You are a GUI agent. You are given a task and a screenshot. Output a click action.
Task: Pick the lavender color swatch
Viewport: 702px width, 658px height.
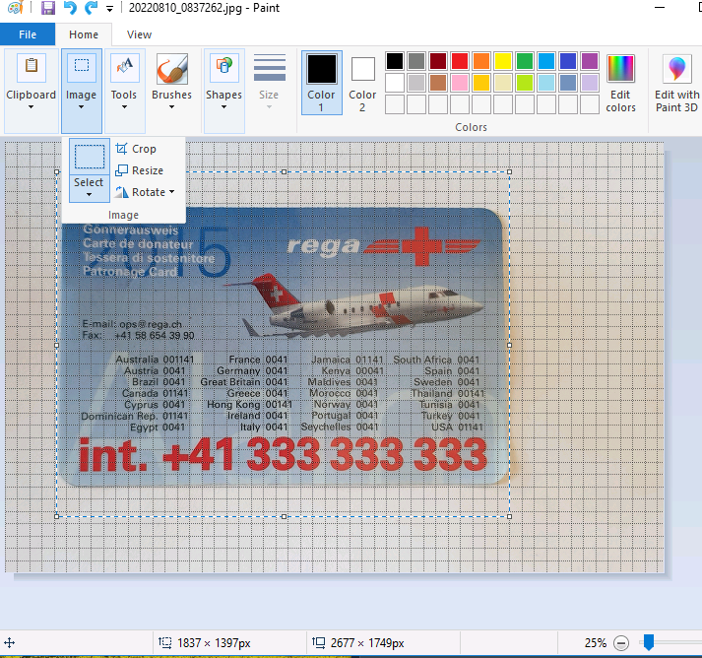pyautogui.click(x=590, y=83)
